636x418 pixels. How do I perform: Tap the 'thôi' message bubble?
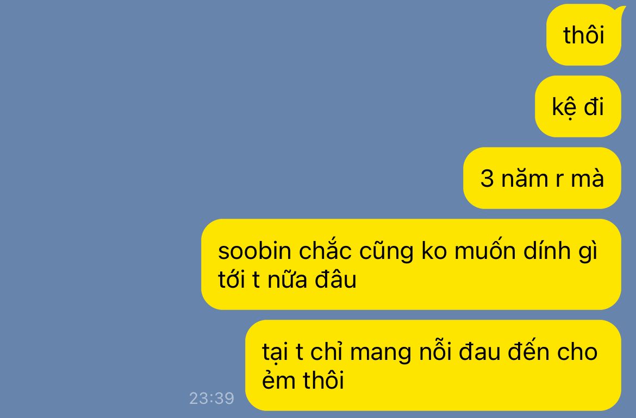tap(584, 35)
